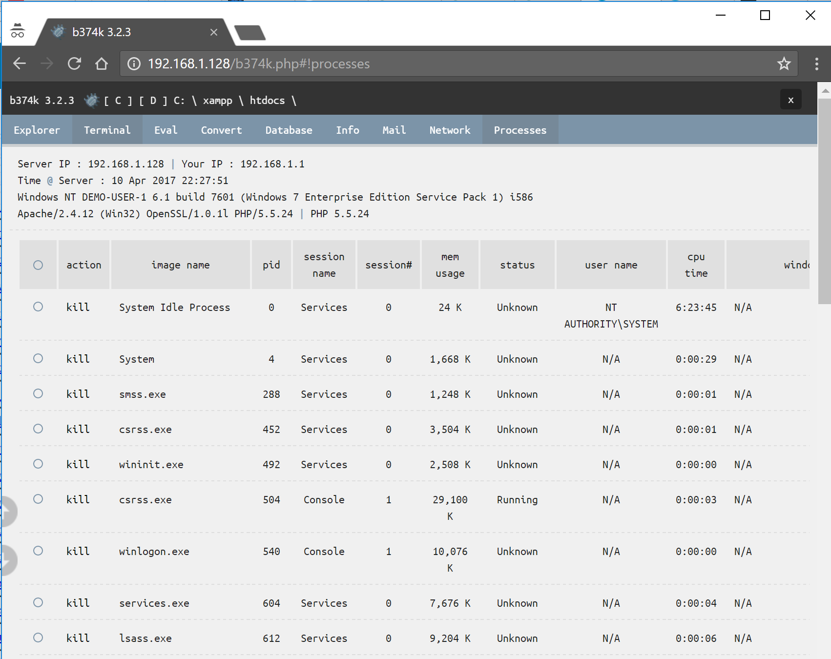Open the Network tab
Screen dimensions: 831x659
click(450, 130)
